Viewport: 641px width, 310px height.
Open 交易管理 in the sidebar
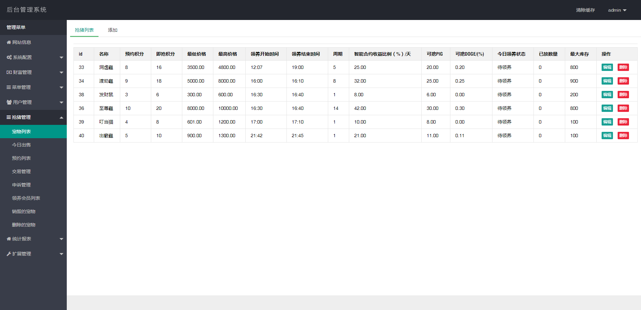tap(21, 171)
